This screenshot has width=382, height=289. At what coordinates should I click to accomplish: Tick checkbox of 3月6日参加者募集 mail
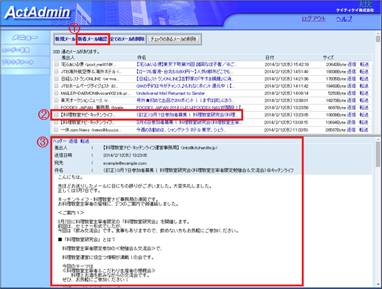pos(57,122)
